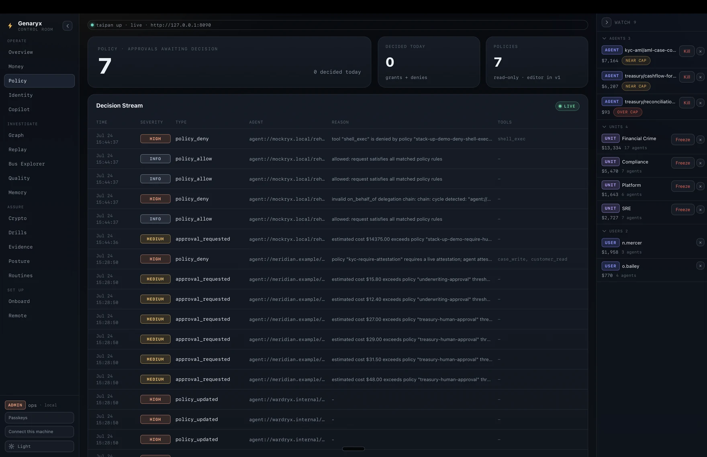Screen dimensions: 707x457
Task: Collapse the Users 2 section
Action: (615, 231)
